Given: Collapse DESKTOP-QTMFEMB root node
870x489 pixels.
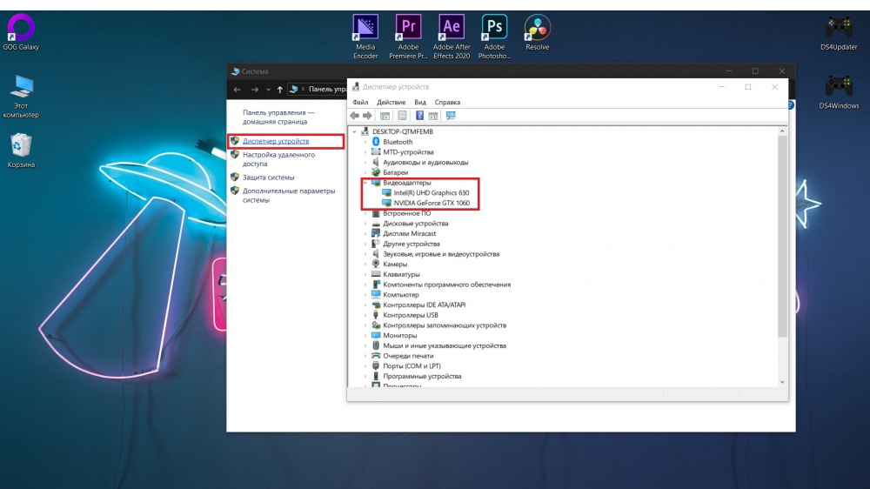Looking at the screenshot, I should (355, 131).
